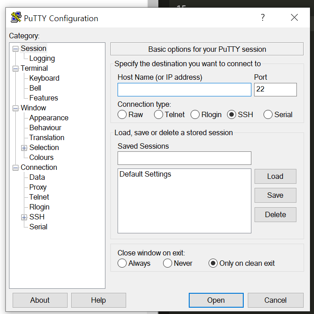Set close window on exit to Never
This screenshot has height=314, width=314.
coord(168,263)
